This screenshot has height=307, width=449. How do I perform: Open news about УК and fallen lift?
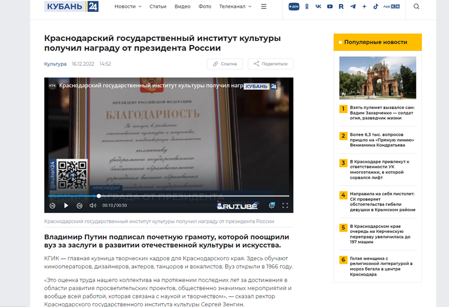[x=379, y=169]
